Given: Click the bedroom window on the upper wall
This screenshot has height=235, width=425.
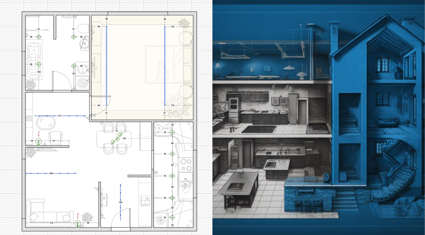Looking at the screenshot, I should pyautogui.click(x=138, y=13).
